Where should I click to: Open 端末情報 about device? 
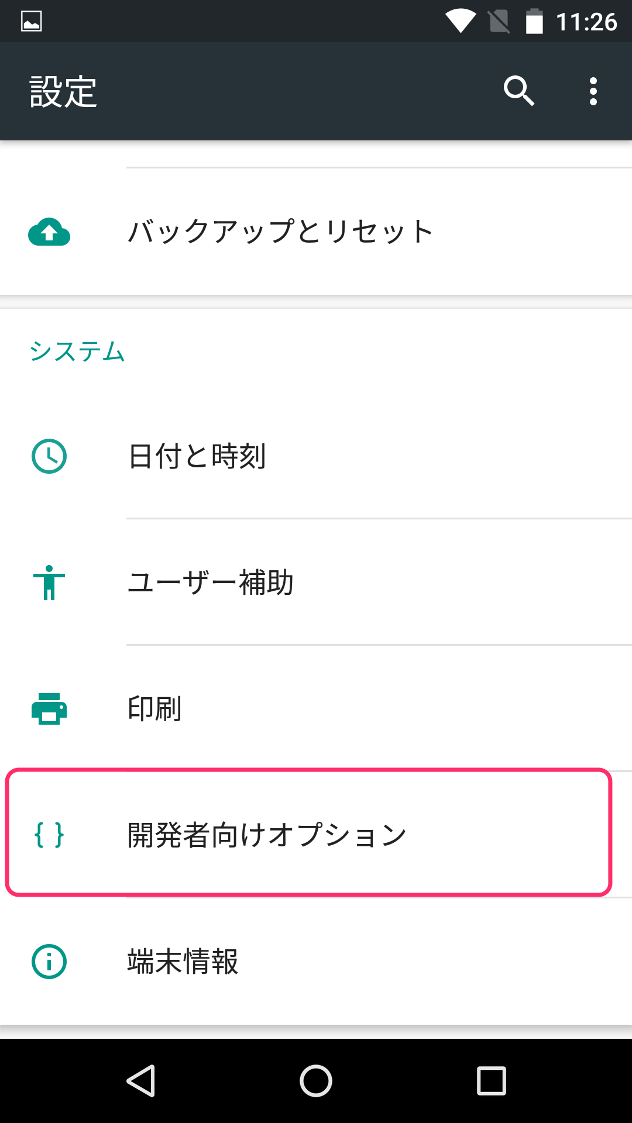click(x=183, y=962)
